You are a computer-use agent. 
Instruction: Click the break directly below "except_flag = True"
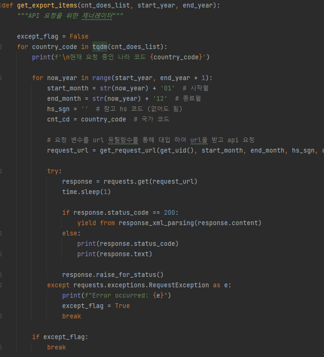pyautogui.click(x=72, y=316)
